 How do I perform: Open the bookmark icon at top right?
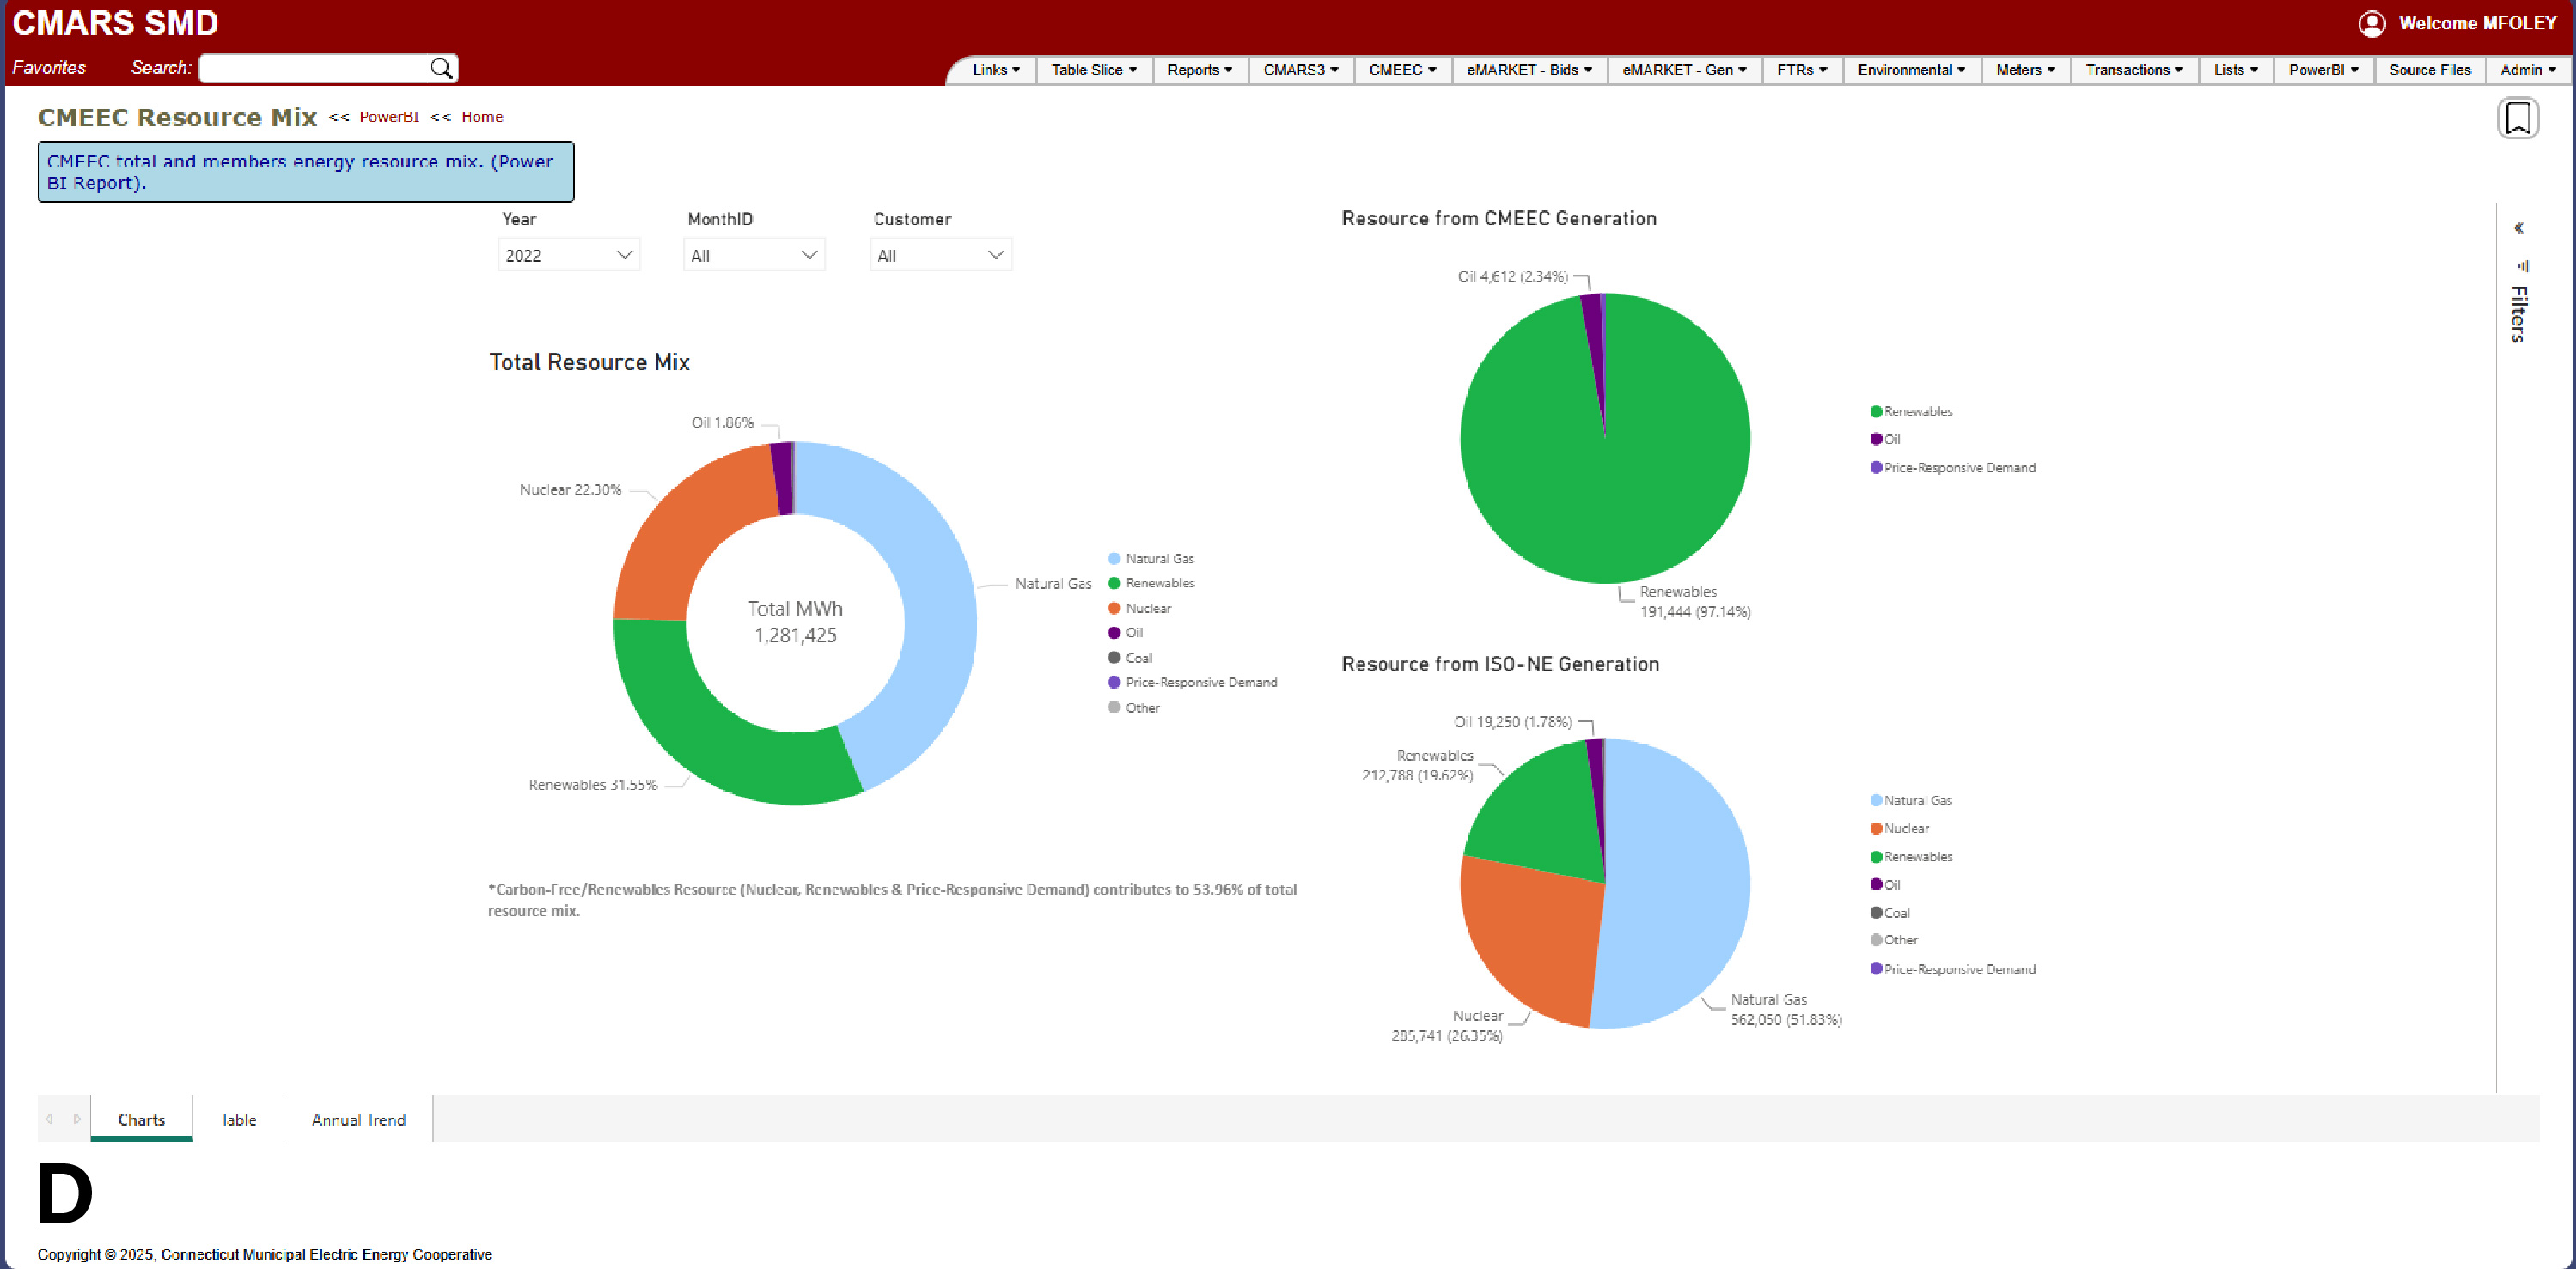tap(2518, 118)
